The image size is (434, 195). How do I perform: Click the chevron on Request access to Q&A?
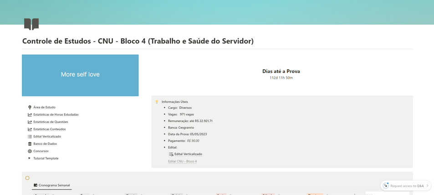(x=427, y=186)
